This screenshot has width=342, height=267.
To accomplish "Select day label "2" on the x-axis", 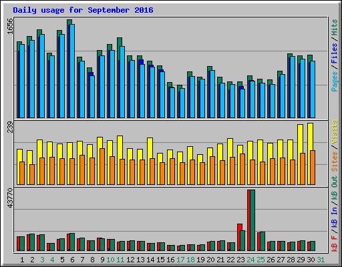I will coord(32,260).
